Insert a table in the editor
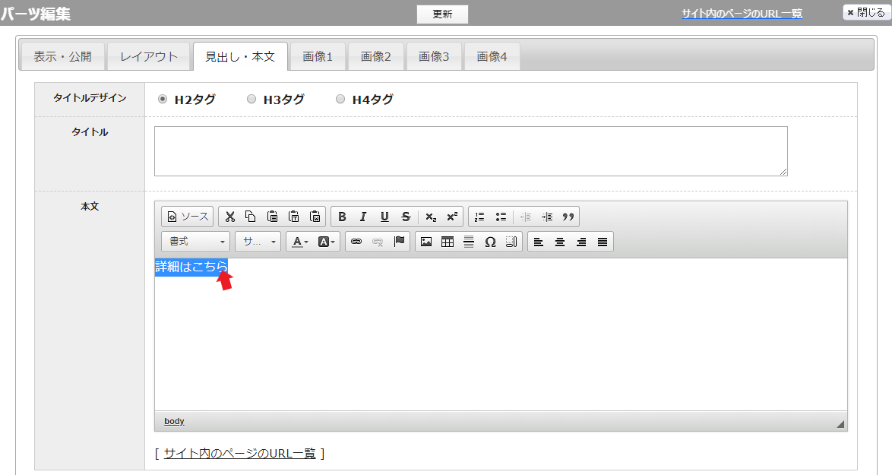892x475 pixels. click(448, 242)
